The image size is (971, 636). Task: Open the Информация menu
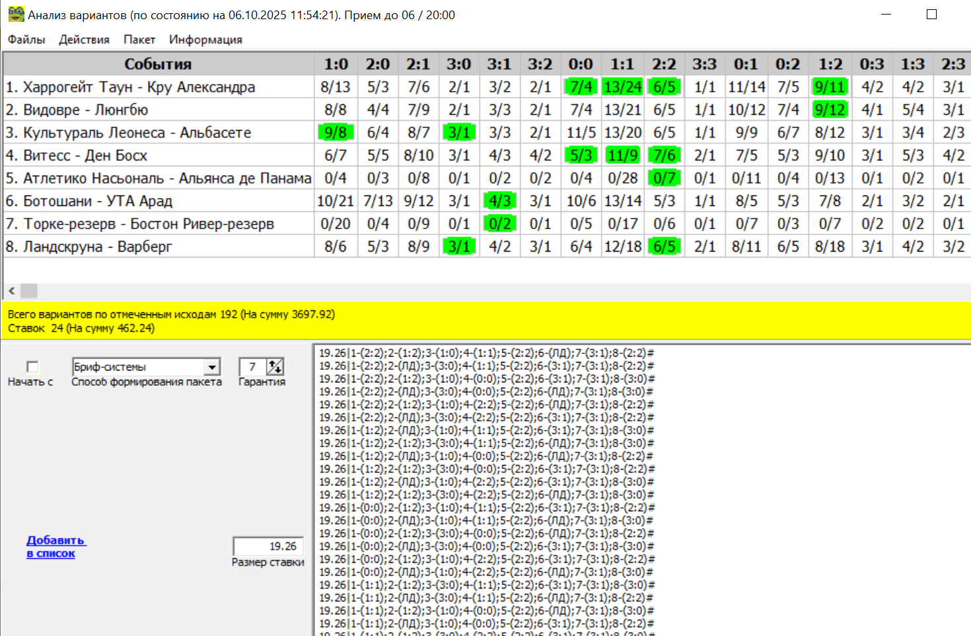click(205, 40)
